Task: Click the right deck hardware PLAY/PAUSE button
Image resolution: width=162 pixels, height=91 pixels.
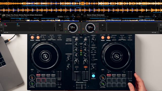Action: [x=103, y=84]
